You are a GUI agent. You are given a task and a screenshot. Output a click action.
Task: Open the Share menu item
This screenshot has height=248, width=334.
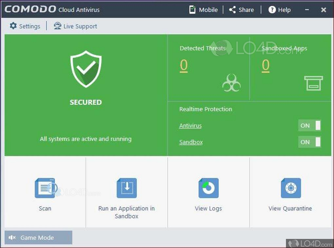242,10
